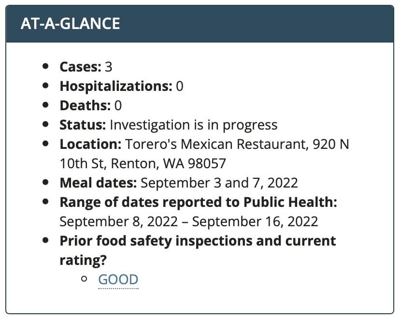The height and width of the screenshot is (320, 401).
Task: Click 'Range of dates reported to Public Health'
Action: [198, 203]
